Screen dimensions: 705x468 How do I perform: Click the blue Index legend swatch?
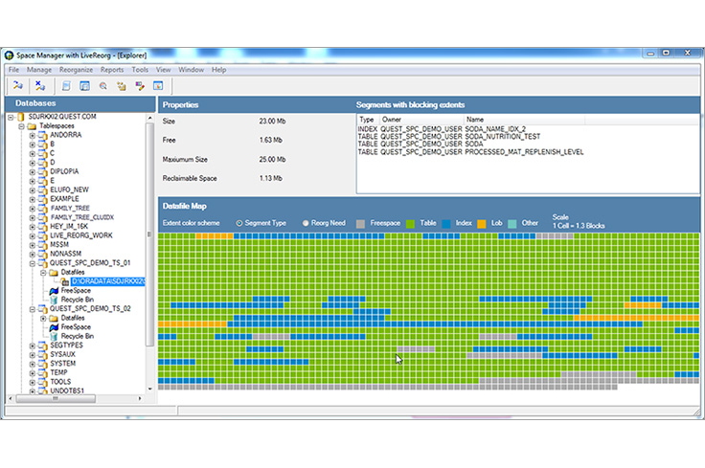[x=446, y=224]
